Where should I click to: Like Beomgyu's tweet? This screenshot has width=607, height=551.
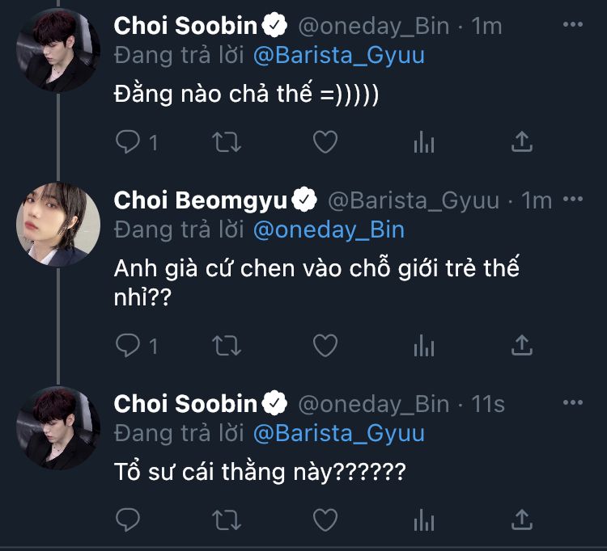(325, 346)
